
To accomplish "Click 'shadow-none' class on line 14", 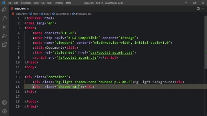I will (85, 82).
